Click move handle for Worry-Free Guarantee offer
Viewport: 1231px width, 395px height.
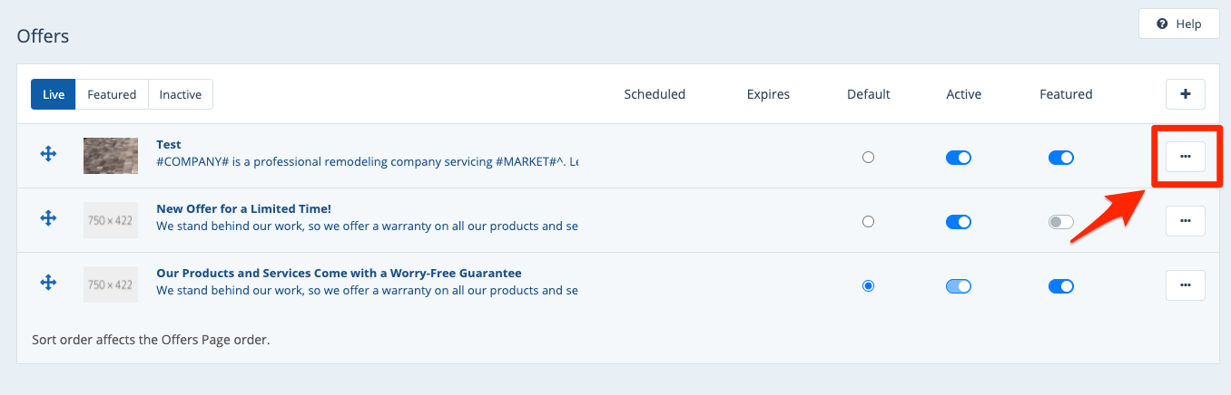tap(49, 284)
